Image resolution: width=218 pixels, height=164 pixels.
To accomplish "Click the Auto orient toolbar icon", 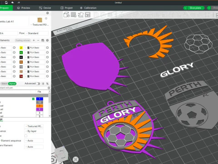I will pos(81,15).
